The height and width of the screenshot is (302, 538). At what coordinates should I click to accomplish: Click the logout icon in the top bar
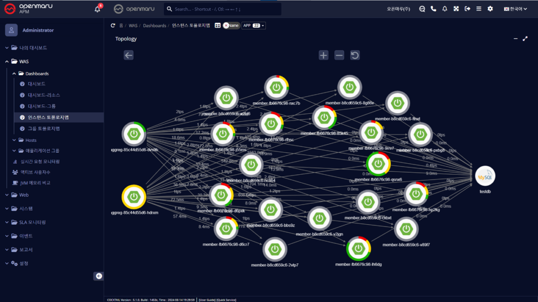tap(467, 8)
